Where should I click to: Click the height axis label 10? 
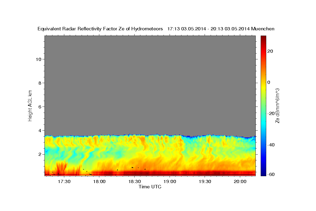coord(38,59)
